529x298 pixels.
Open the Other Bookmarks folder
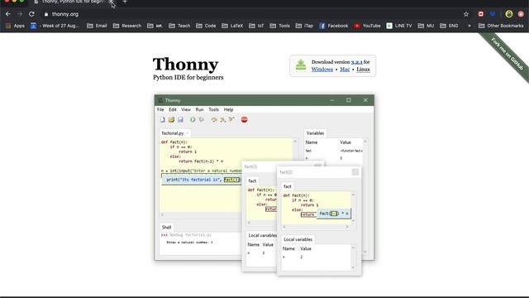pos(501,26)
